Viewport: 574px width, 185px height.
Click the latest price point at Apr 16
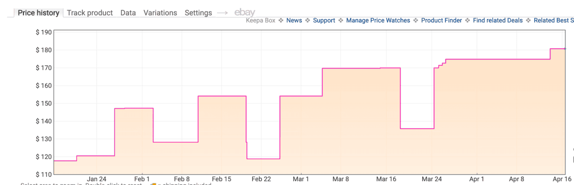click(x=565, y=49)
